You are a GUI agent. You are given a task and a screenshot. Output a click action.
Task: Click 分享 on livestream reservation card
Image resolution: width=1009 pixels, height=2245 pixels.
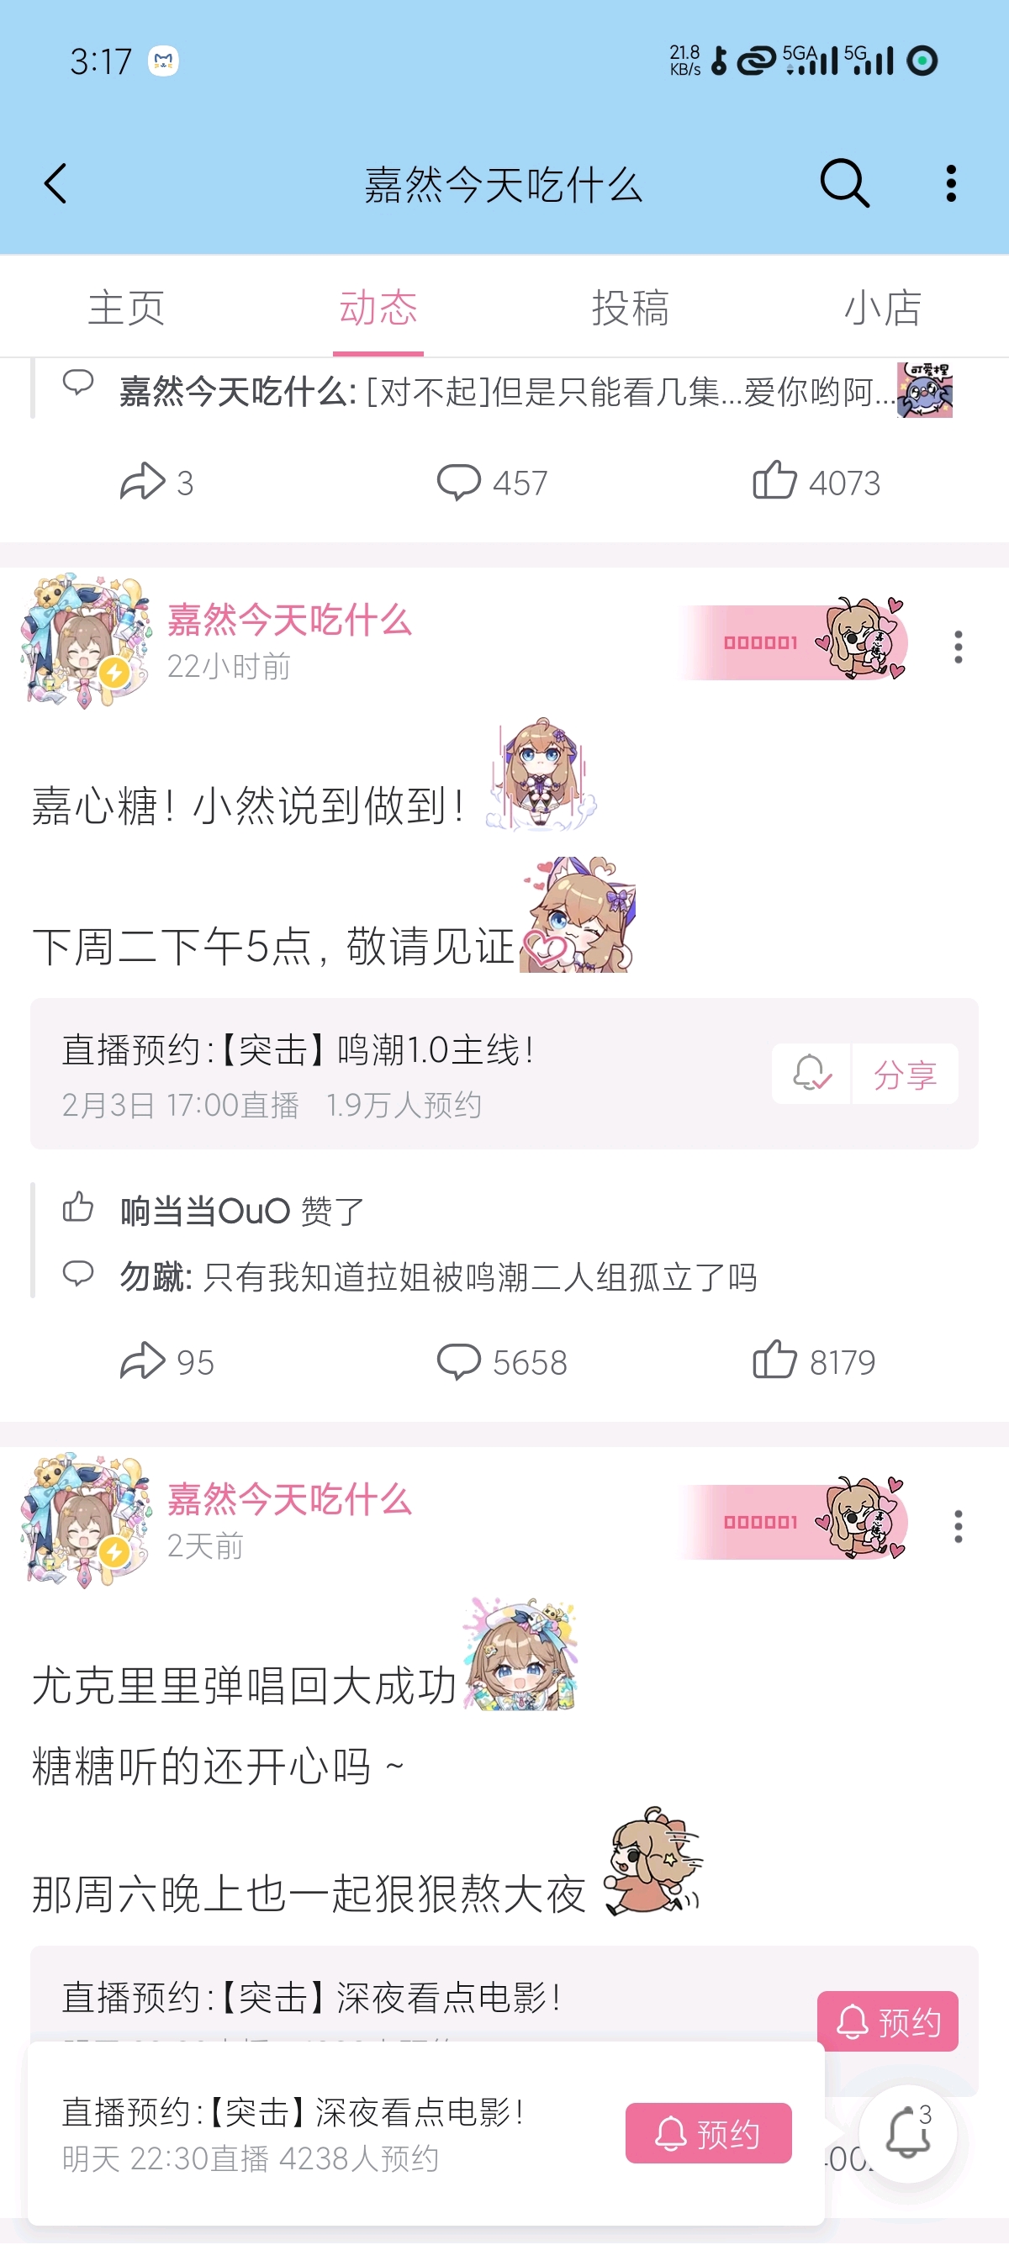(x=906, y=1075)
